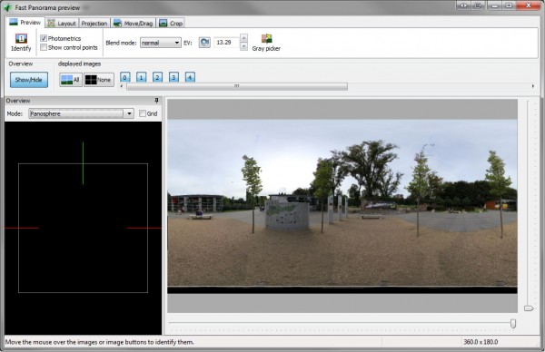Click the EV value input field
The height and width of the screenshot is (352, 545).
coord(226,43)
